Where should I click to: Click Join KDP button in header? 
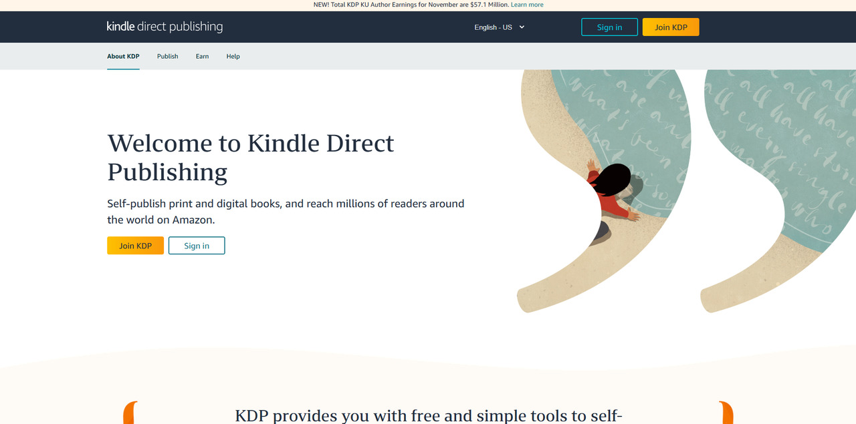click(x=671, y=27)
